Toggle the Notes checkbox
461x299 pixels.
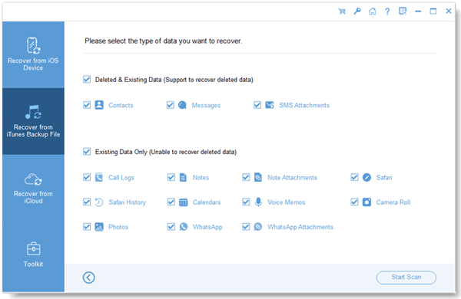click(171, 177)
